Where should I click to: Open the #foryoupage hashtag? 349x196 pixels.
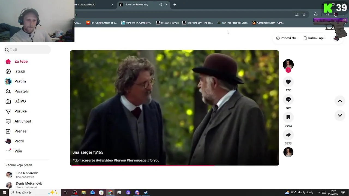tap(137, 160)
